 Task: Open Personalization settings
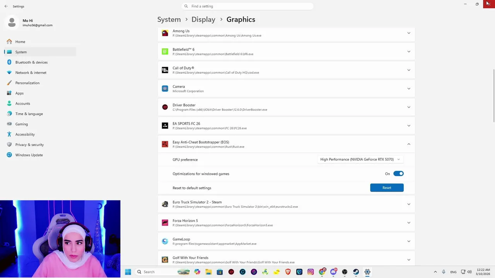tap(40, 83)
